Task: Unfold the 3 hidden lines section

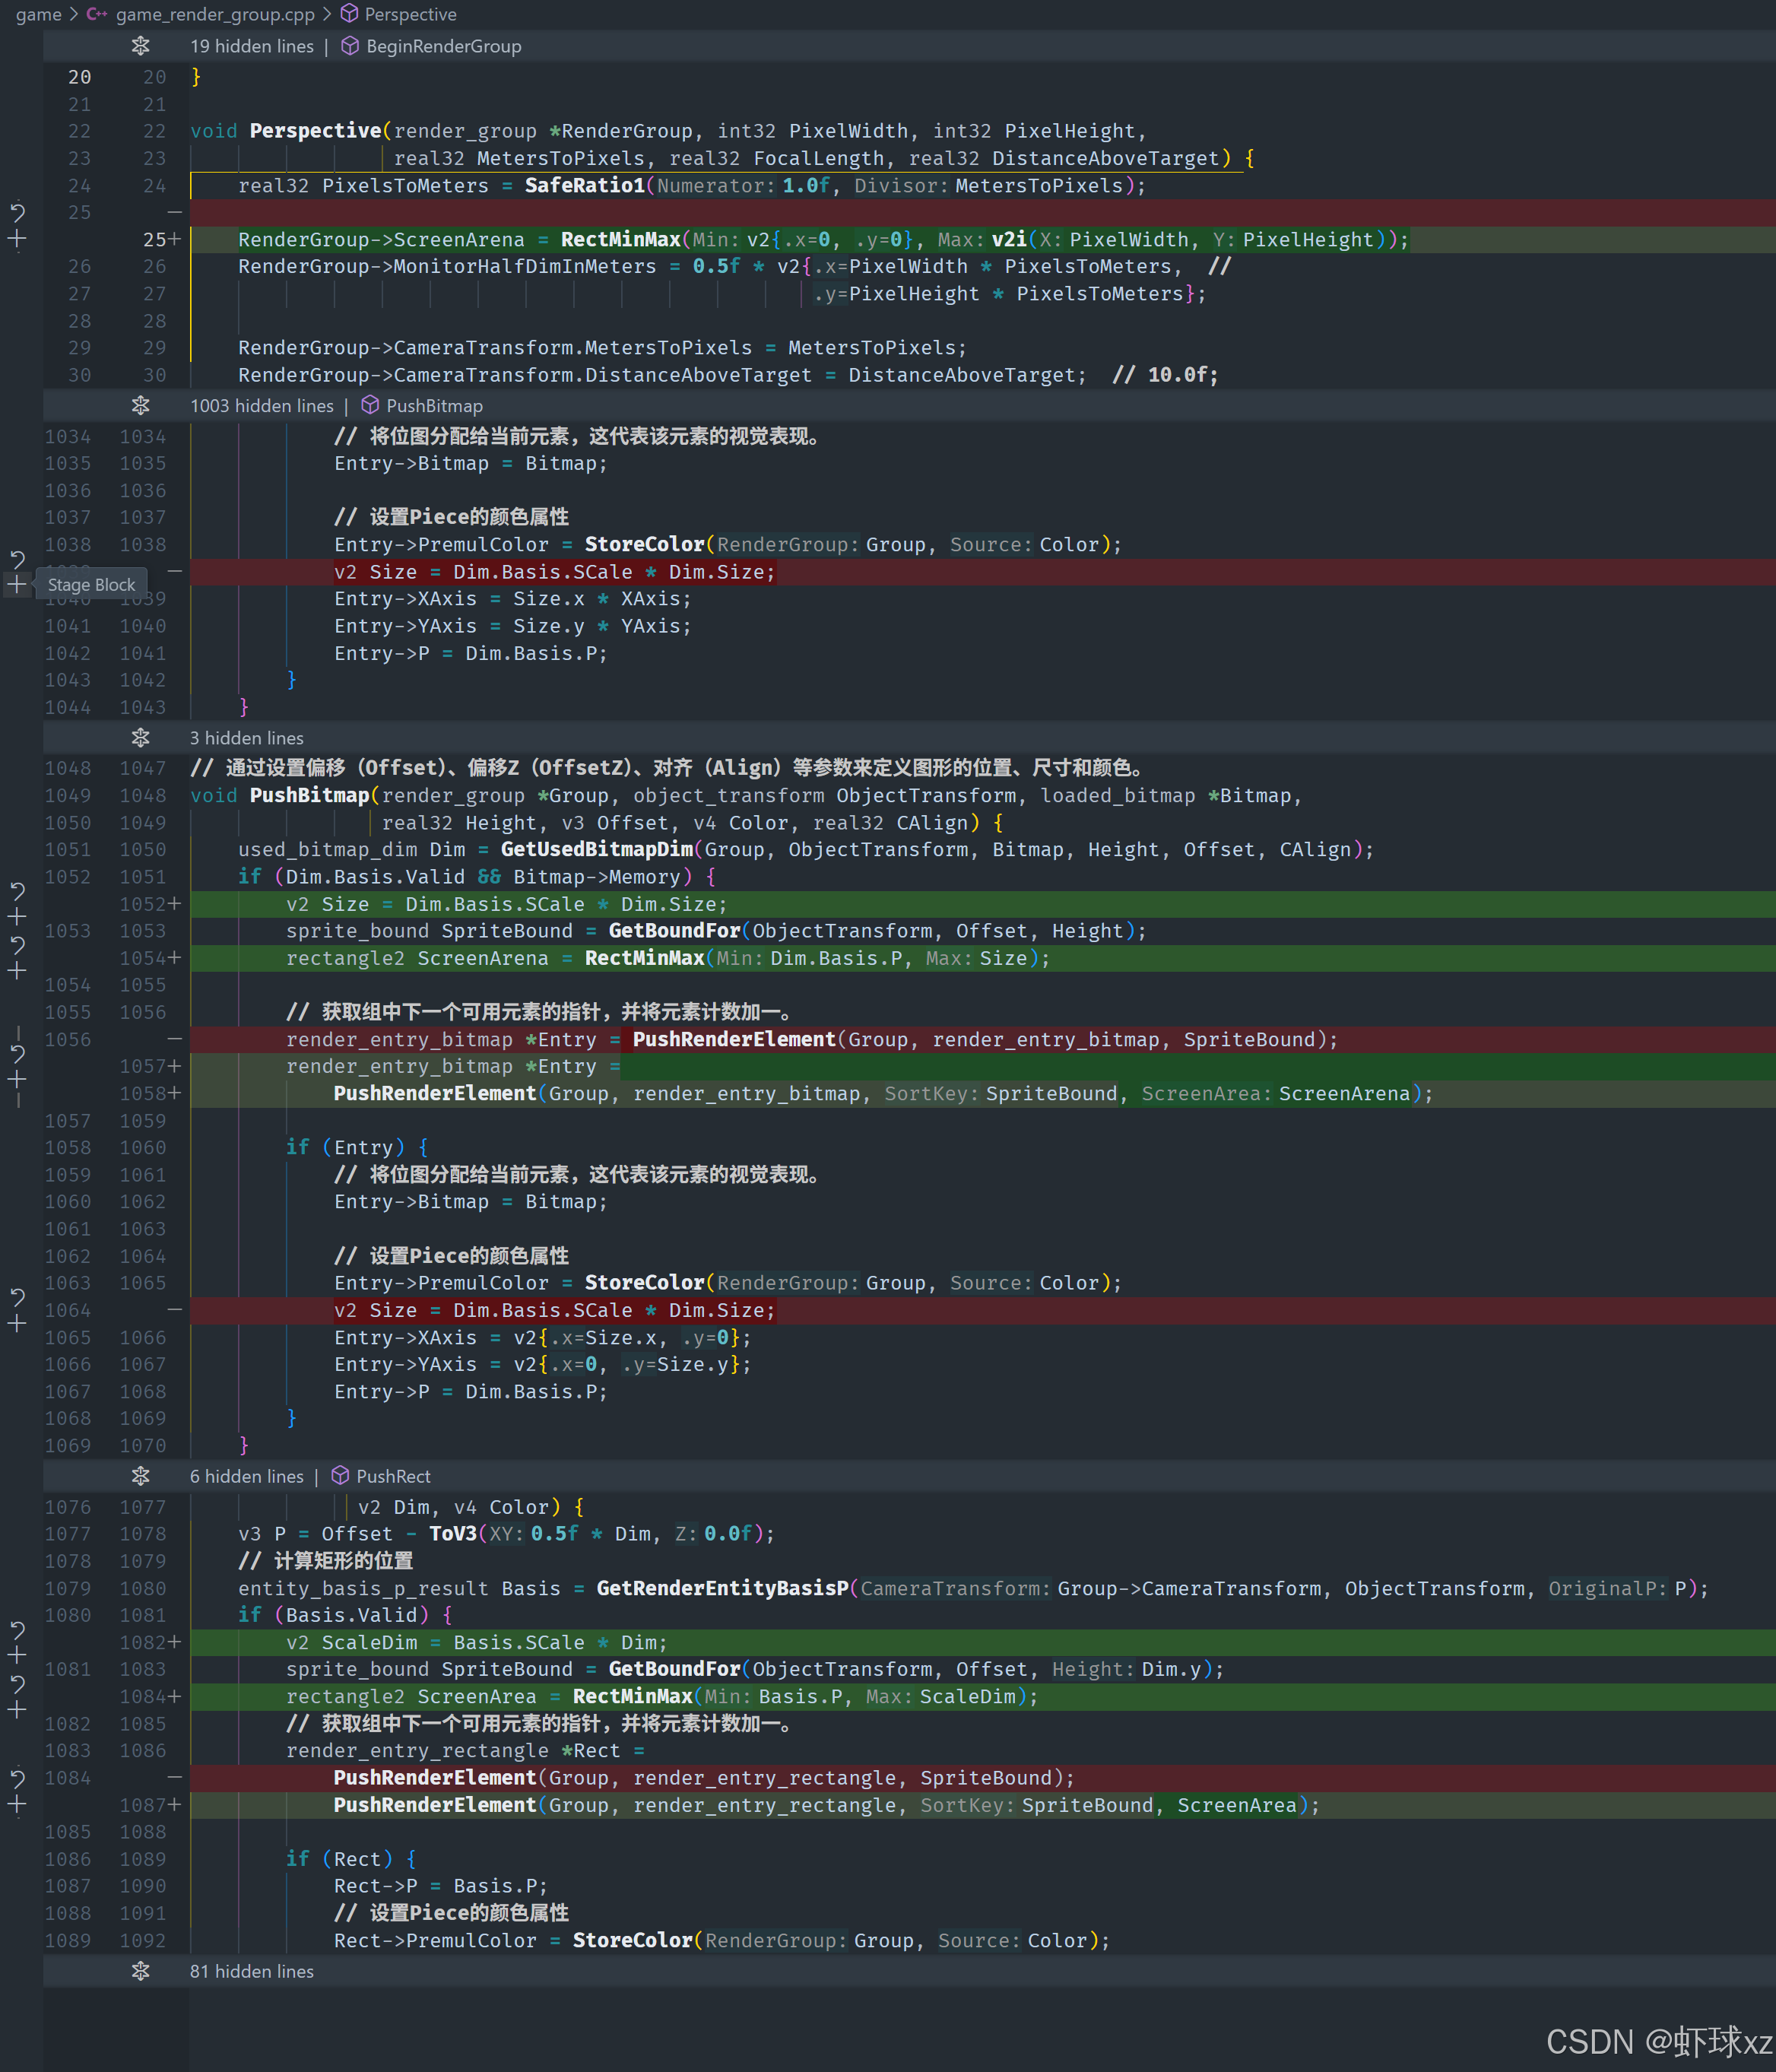Action: pyautogui.click(x=140, y=738)
